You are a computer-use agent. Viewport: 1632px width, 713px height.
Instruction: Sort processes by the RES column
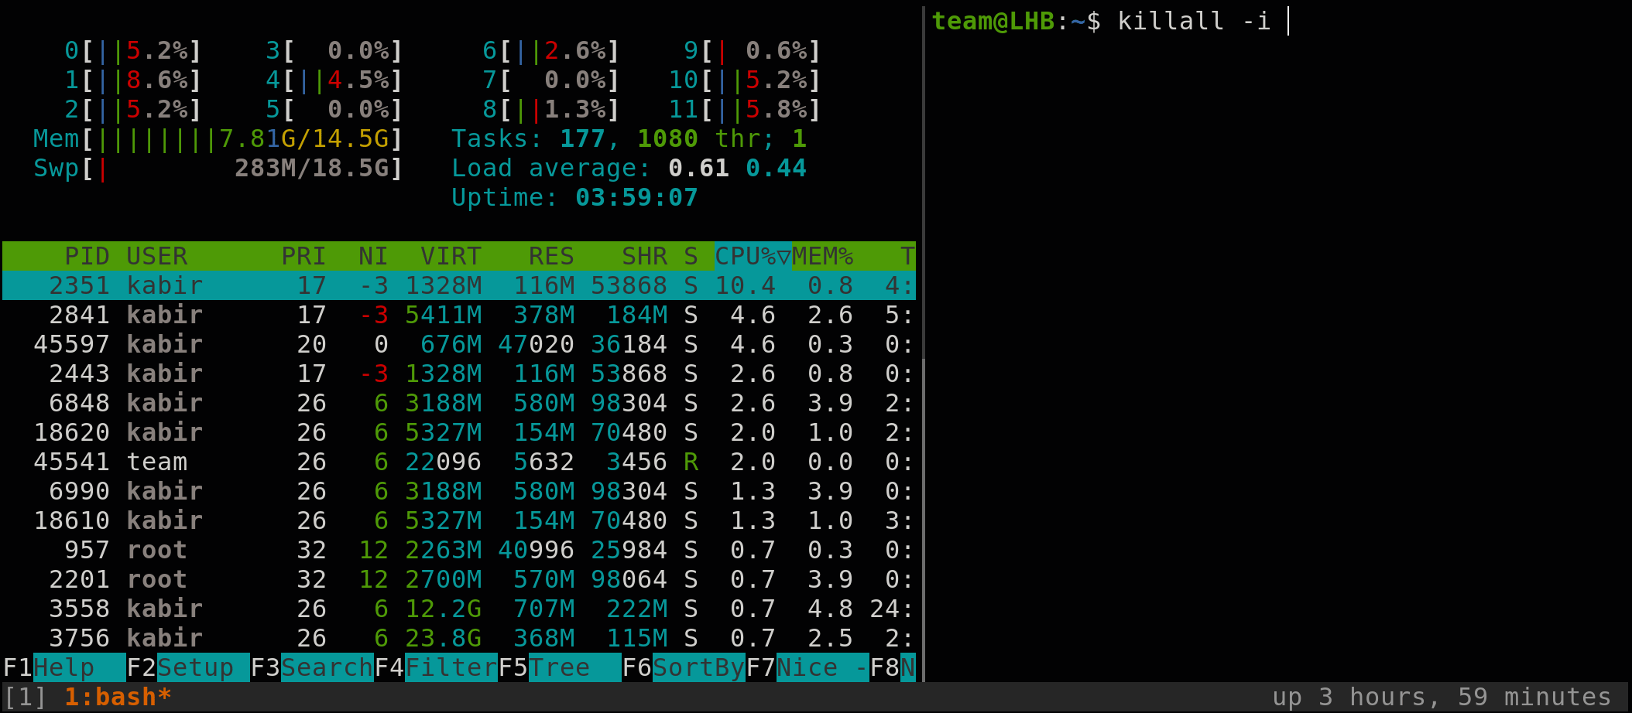[551, 256]
